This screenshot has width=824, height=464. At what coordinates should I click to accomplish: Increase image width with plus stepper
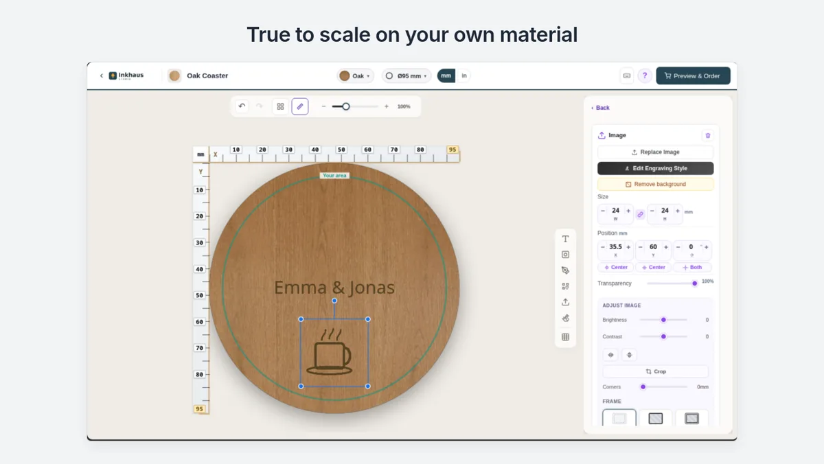[x=628, y=211]
